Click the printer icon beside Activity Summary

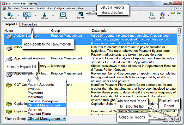(x=9, y=37)
